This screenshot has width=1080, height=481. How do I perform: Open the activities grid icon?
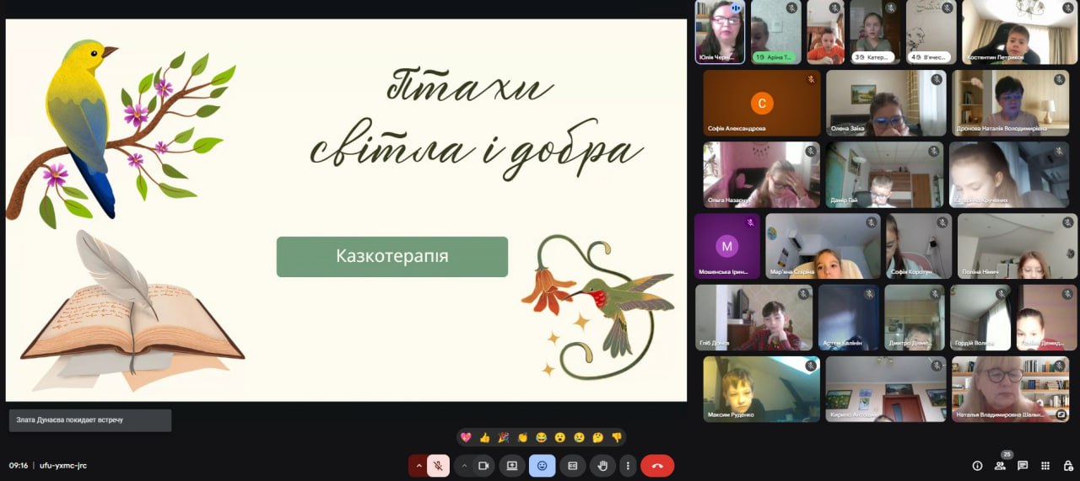[1045, 465]
